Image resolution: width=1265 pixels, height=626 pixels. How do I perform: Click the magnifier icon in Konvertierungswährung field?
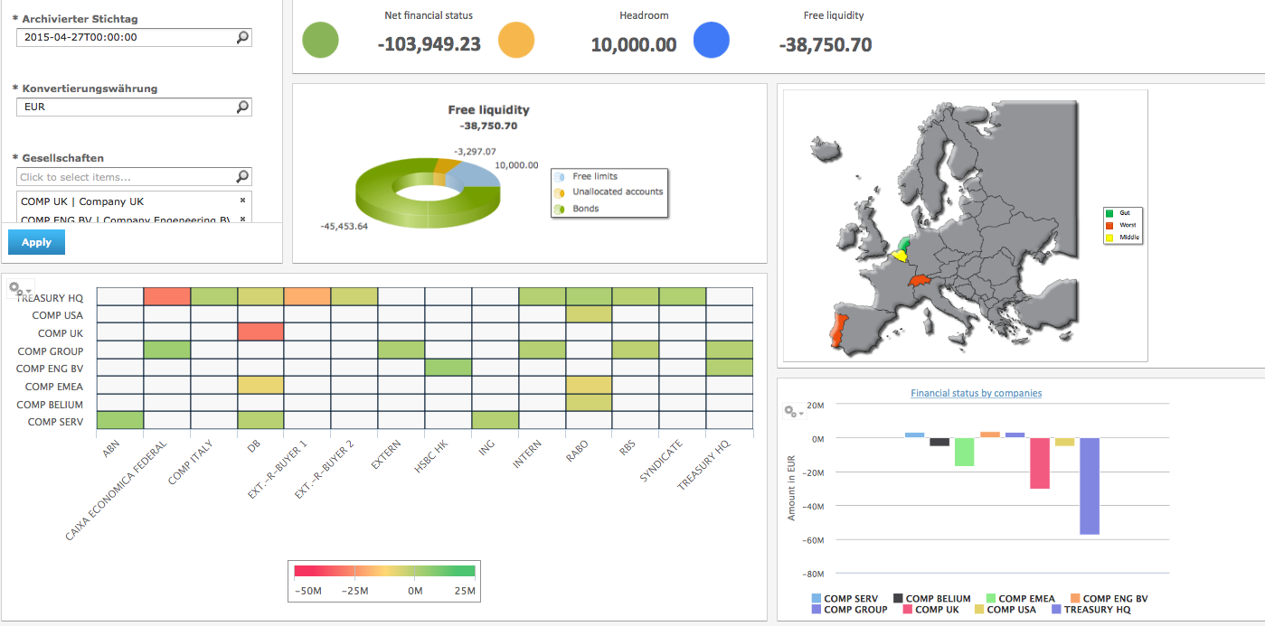coord(242,107)
